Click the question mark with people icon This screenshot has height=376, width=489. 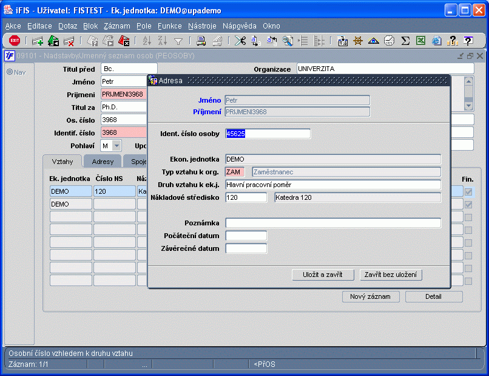(x=452, y=41)
